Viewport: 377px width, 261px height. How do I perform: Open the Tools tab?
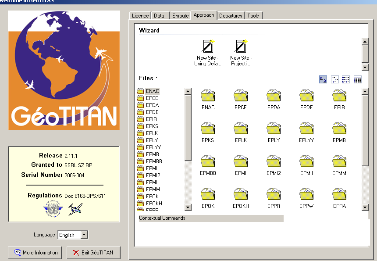pos(253,16)
